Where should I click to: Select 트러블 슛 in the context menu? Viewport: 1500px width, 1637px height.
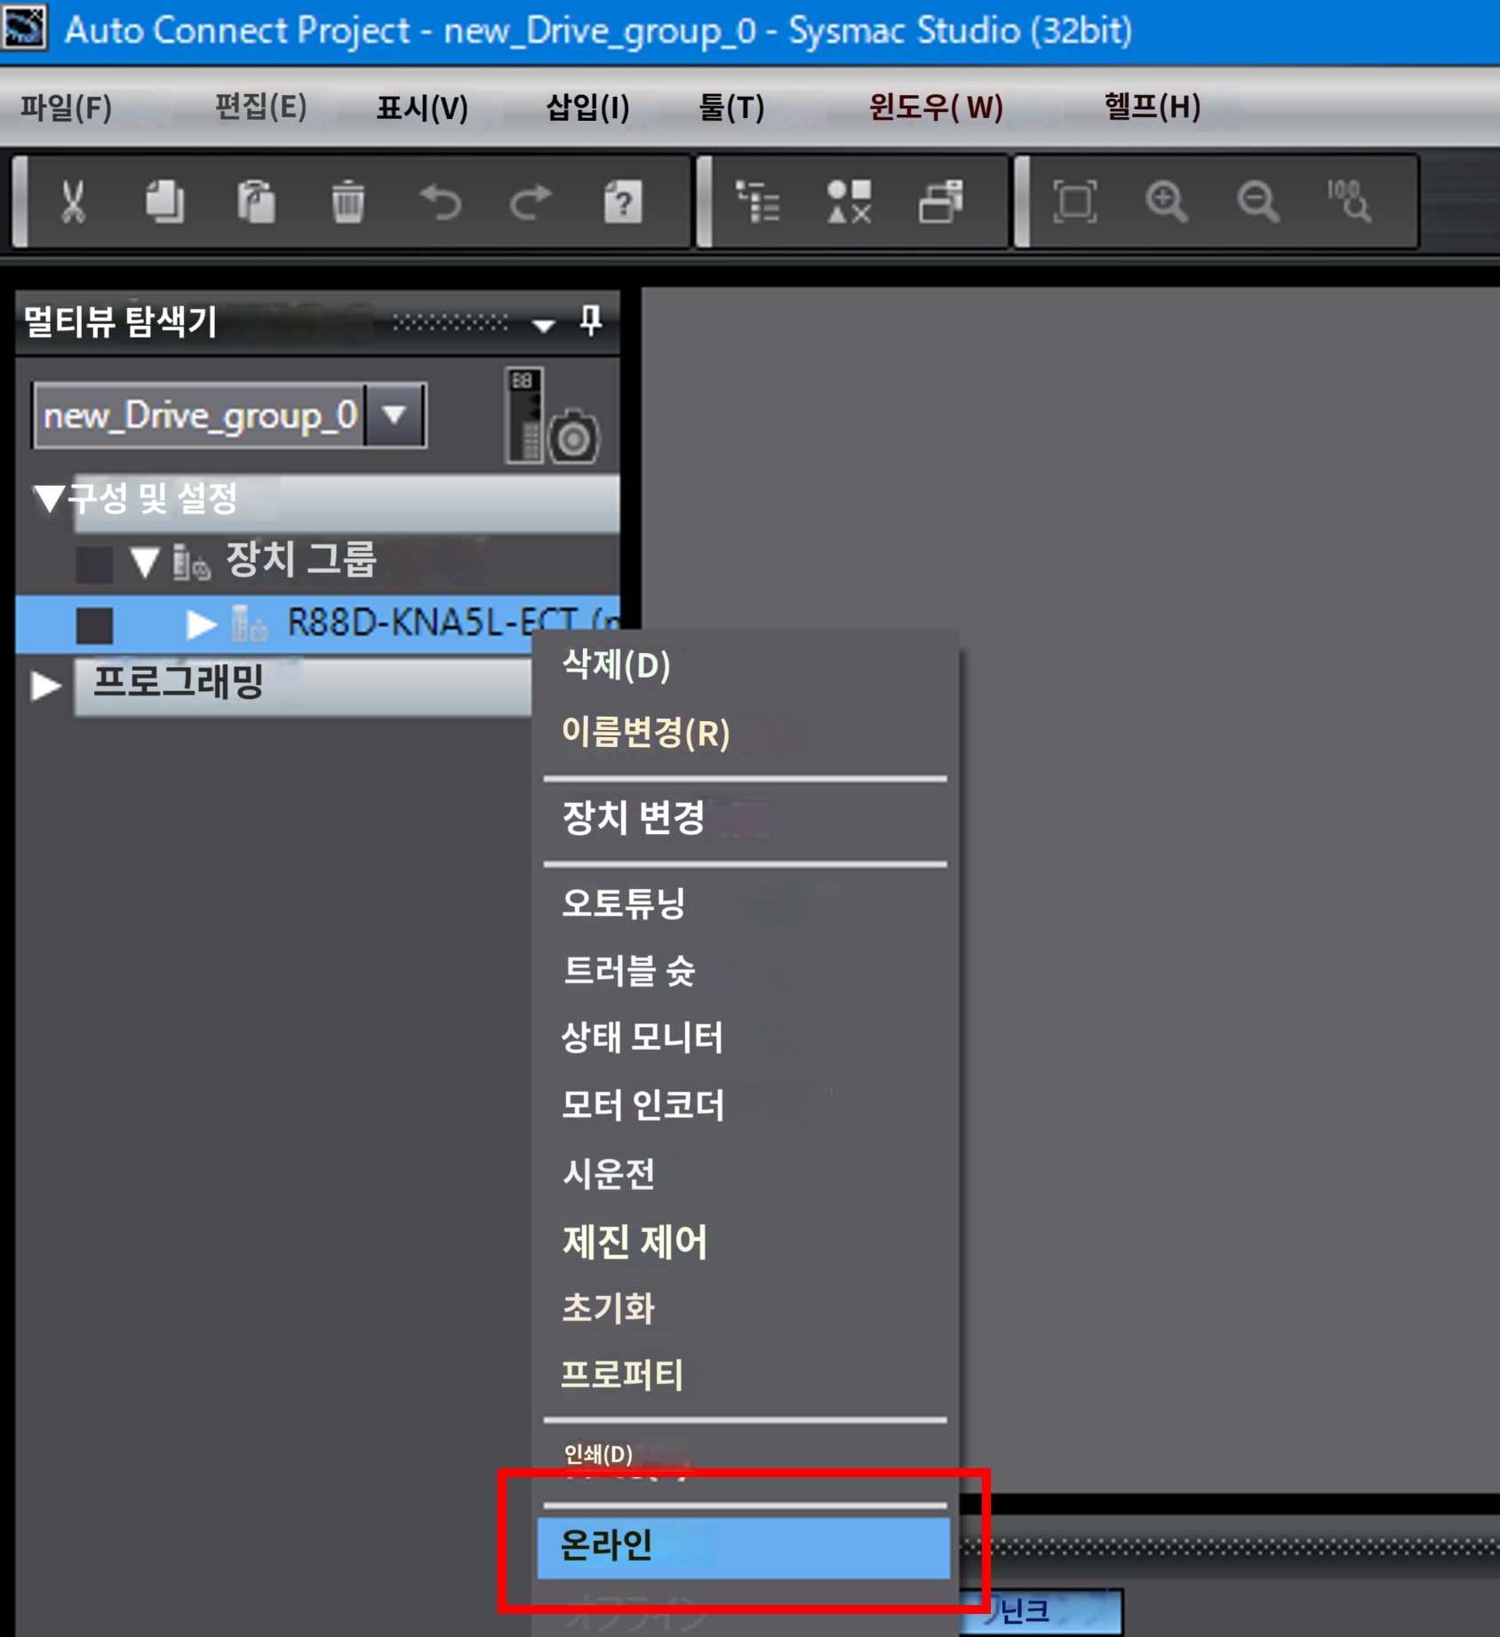tap(744, 971)
